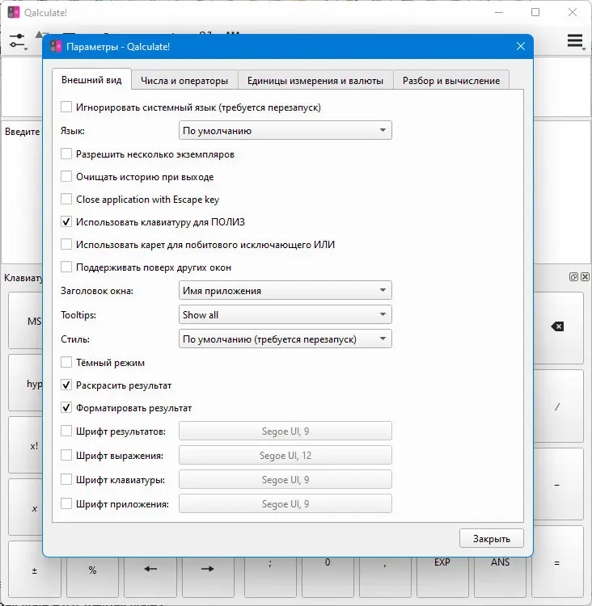Open the mode settings icon in the Qalculate main window
The image size is (592, 606).
pyautogui.click(x=18, y=41)
